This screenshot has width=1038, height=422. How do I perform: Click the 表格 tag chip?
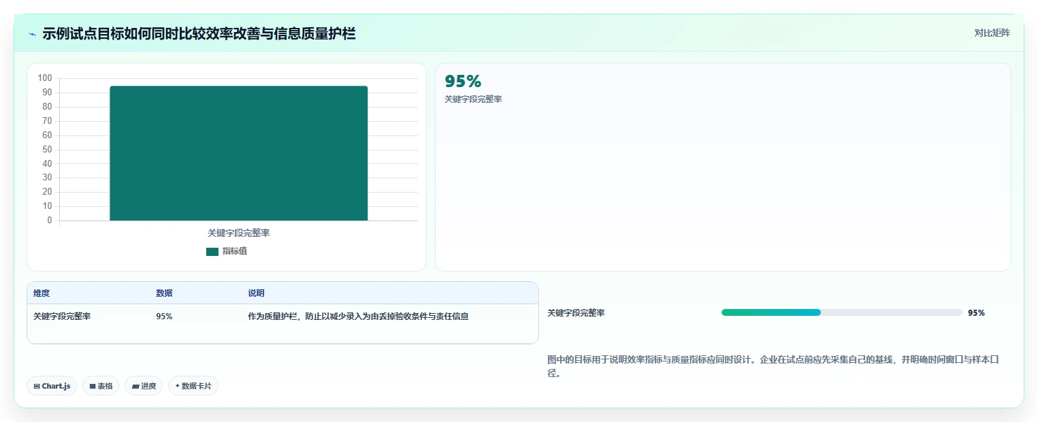coord(101,386)
